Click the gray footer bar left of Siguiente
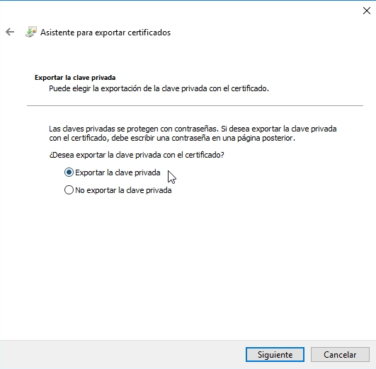The width and height of the screenshot is (376, 369). point(123,355)
